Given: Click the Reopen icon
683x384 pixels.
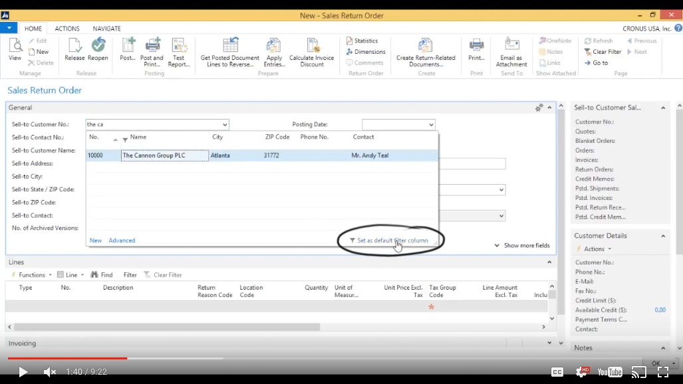Looking at the screenshot, I should click(98, 48).
